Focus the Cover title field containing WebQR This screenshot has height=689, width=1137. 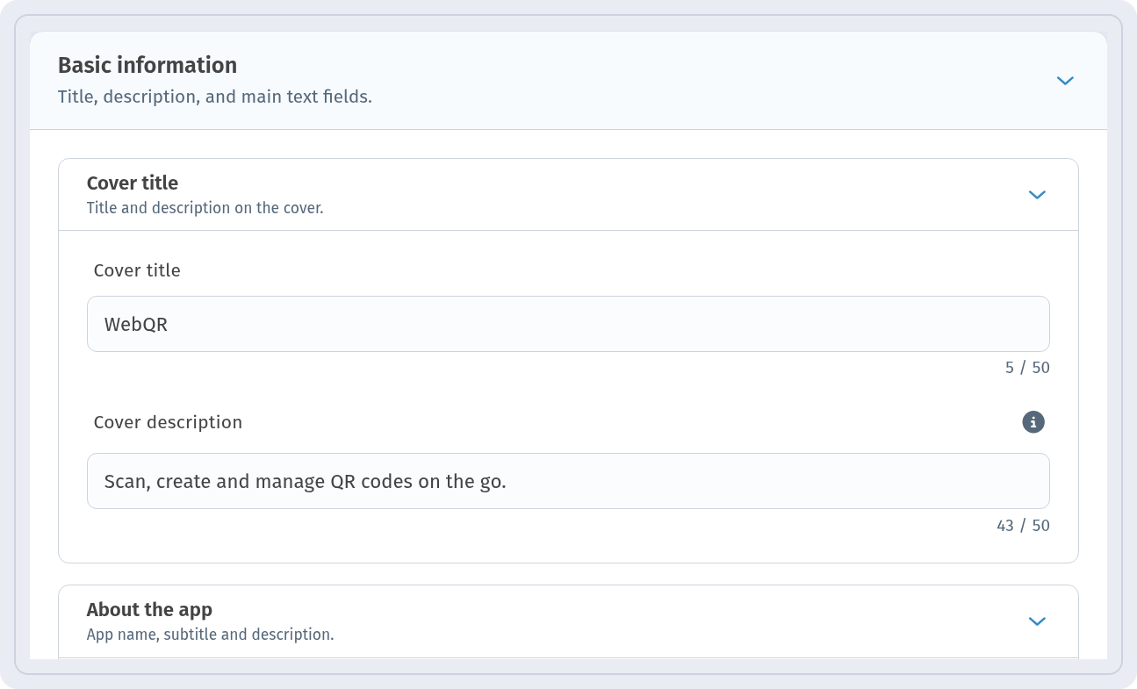568,324
